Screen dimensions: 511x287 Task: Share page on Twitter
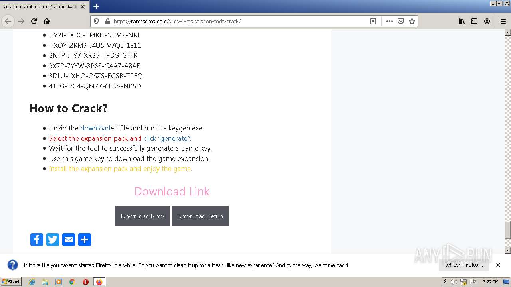pos(53,240)
